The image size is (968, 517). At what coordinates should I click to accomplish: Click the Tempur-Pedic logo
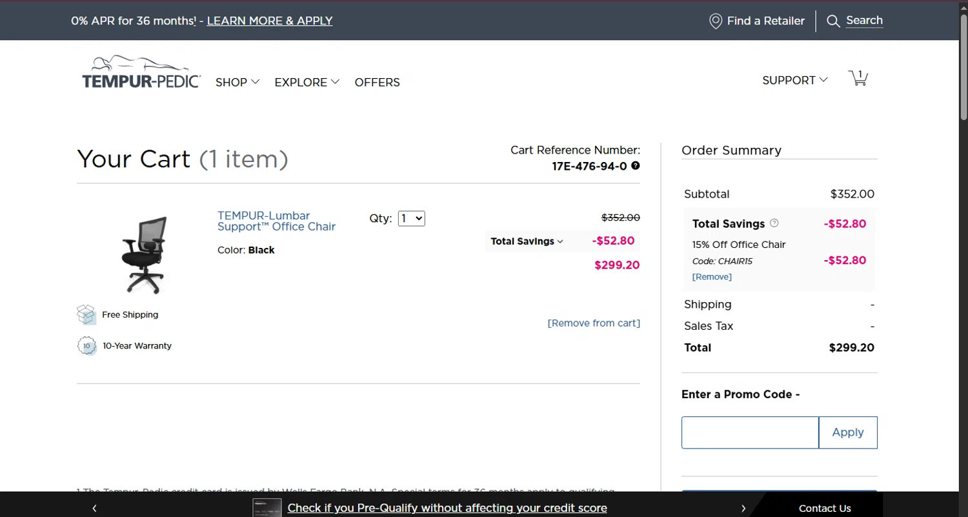141,72
